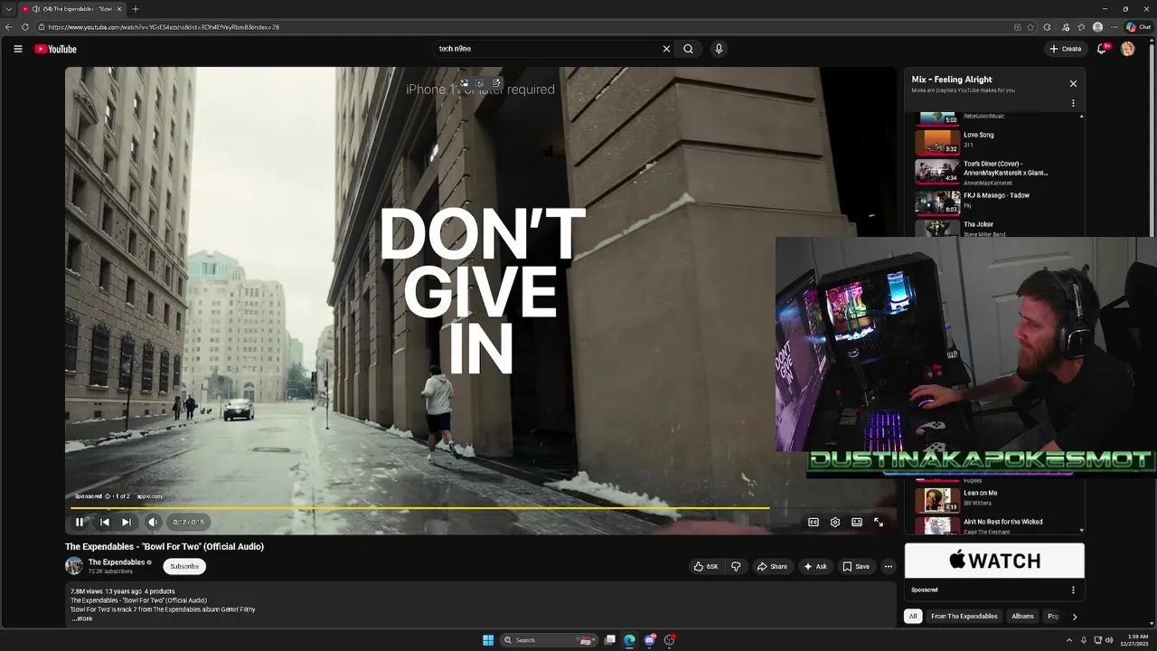Select the All filter chip

tap(913, 617)
